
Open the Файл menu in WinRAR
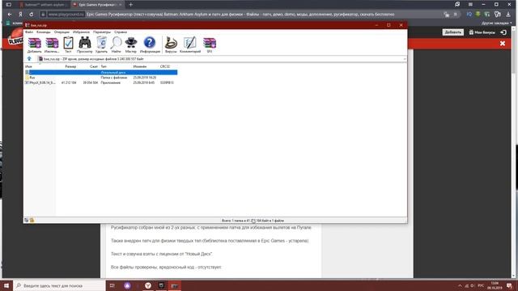29,32
